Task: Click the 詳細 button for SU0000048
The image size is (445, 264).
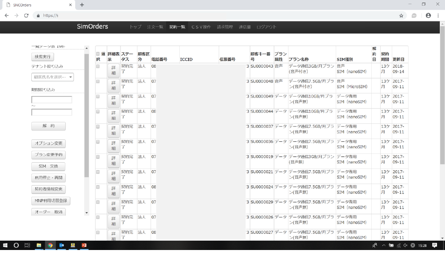Action: 113,86
